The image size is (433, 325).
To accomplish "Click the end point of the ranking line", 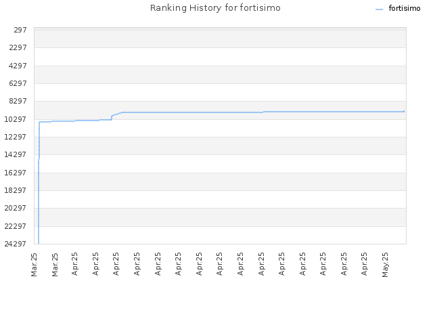I will (404, 111).
